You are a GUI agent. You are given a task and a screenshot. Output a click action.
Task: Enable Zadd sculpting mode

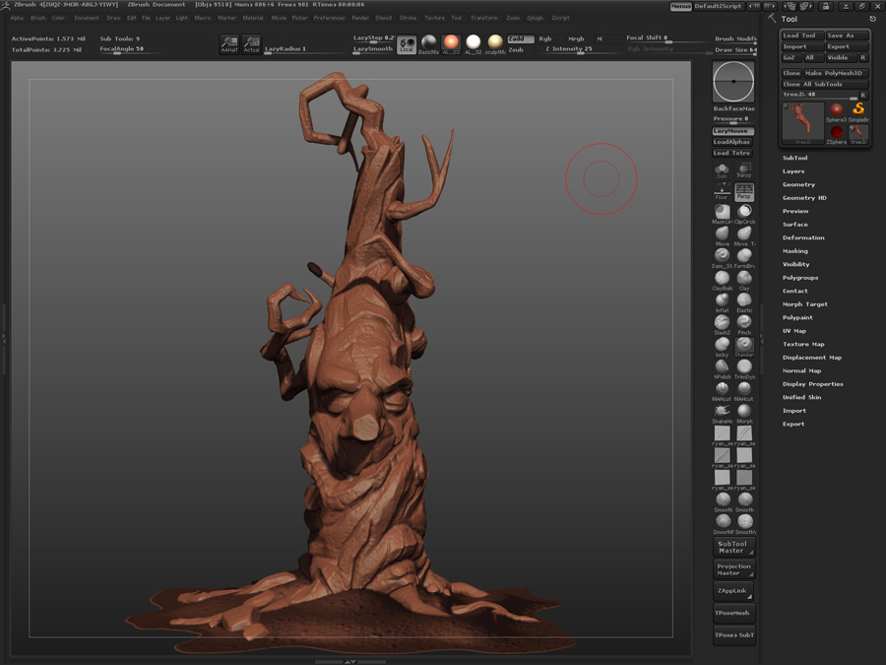[521, 38]
